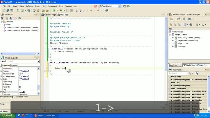Pin the Object Inspector panel pushpin
The image size is (210, 118).
tap(35, 58)
